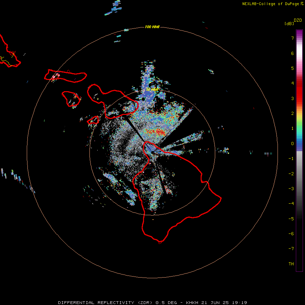
Task: Click the purple top of the color bar
Action: (299, 33)
